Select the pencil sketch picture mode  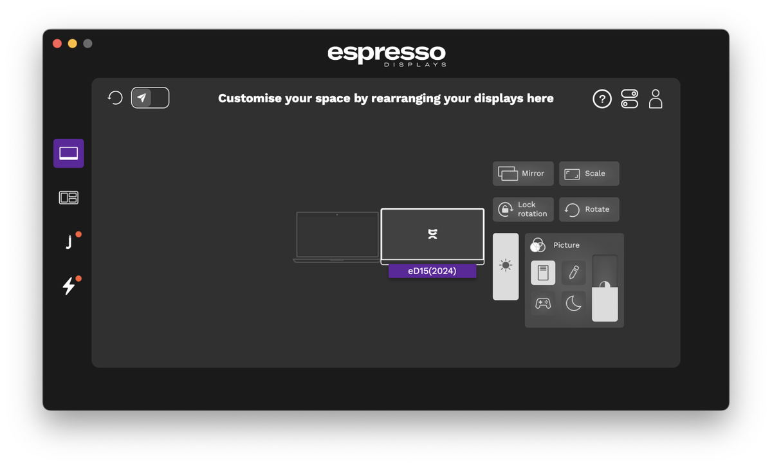(x=573, y=272)
